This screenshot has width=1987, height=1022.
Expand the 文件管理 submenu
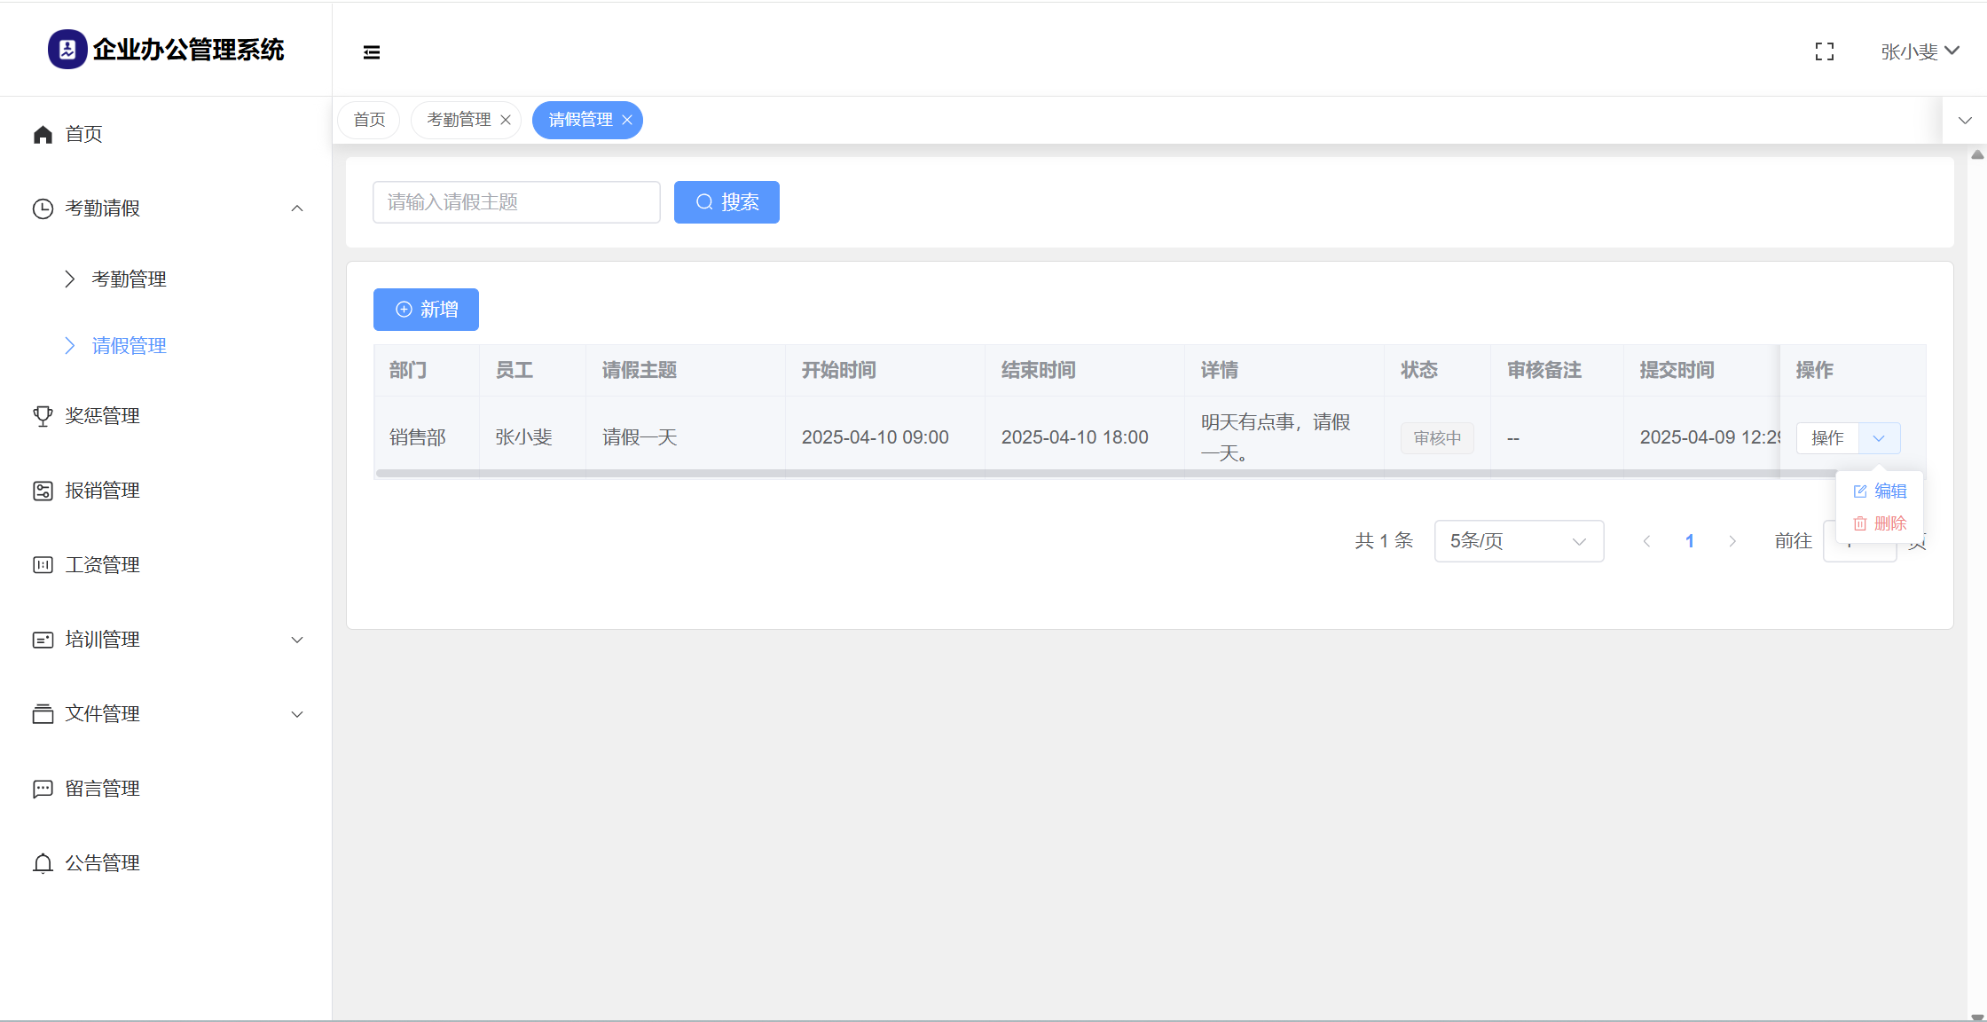click(x=297, y=714)
